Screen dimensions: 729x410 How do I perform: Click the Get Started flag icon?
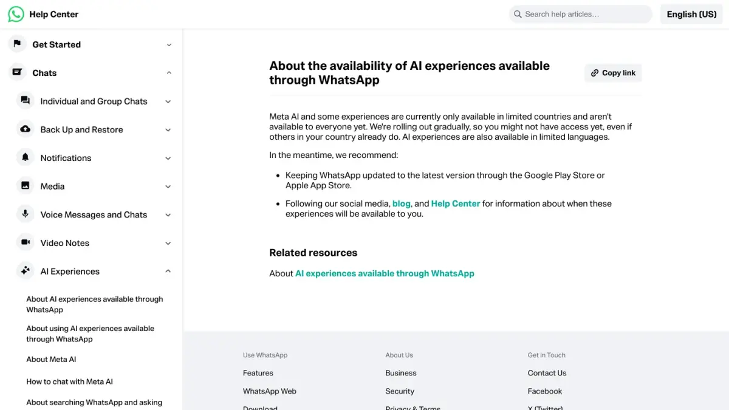click(17, 44)
